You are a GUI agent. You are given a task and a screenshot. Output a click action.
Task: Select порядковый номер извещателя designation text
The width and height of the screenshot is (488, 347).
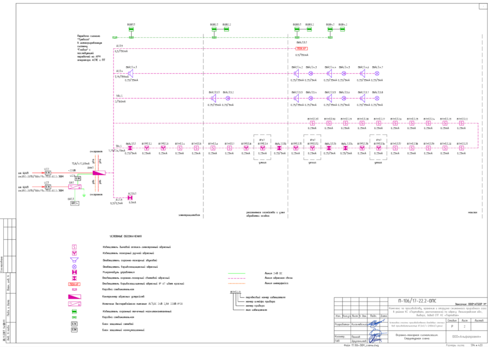[x=266, y=297]
